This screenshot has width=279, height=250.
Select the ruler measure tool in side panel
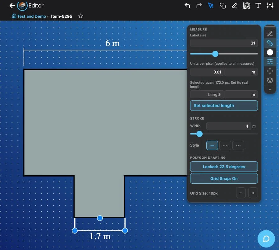click(270, 43)
